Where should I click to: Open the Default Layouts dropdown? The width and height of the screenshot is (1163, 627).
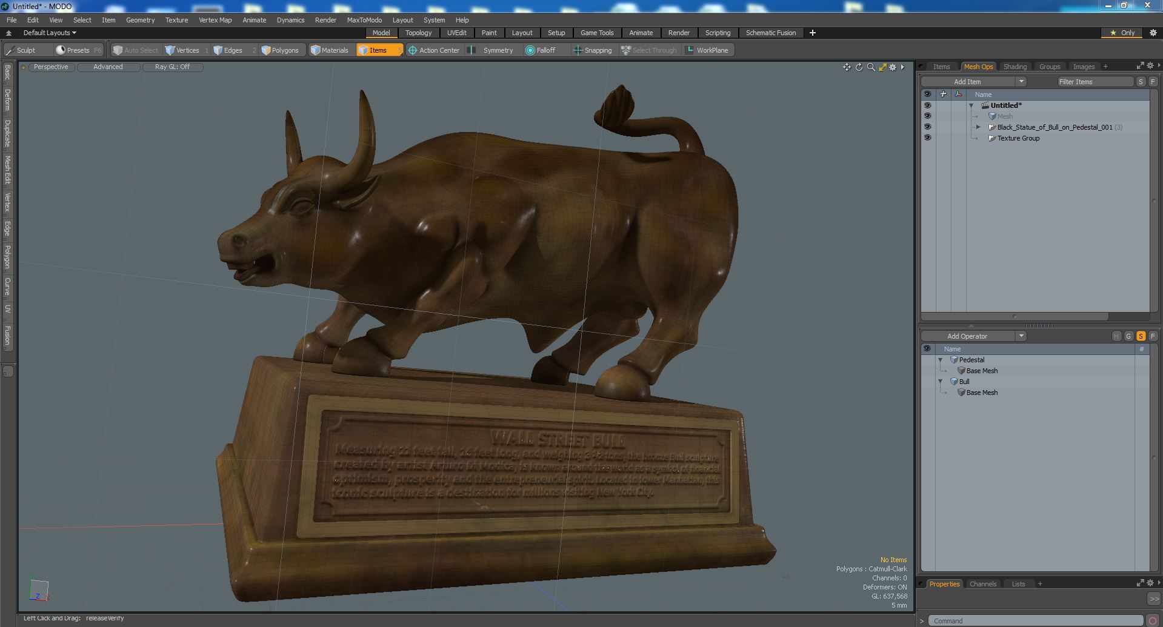pos(50,33)
